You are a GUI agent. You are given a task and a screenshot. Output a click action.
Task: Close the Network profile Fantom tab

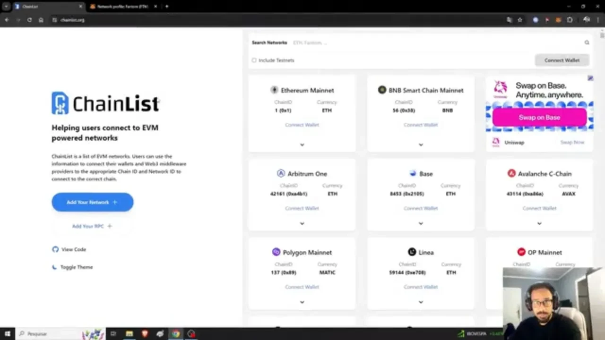[156, 7]
